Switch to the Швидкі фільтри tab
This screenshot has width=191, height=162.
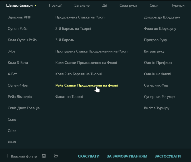click(x=19, y=6)
